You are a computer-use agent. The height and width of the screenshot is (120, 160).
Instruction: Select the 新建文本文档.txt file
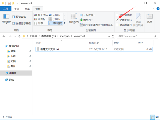[x=94, y=49]
